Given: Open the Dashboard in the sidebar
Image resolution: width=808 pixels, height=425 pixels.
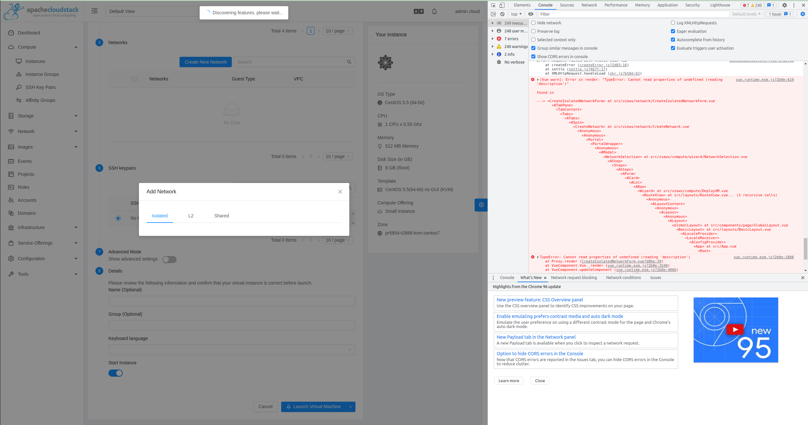Looking at the screenshot, I should [x=29, y=33].
